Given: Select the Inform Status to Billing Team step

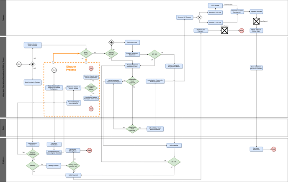Looking at the screenshot, I should click(x=256, y=30).
